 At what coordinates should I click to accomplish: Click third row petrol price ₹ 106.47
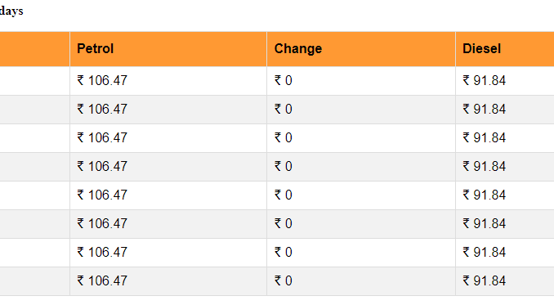click(x=102, y=138)
